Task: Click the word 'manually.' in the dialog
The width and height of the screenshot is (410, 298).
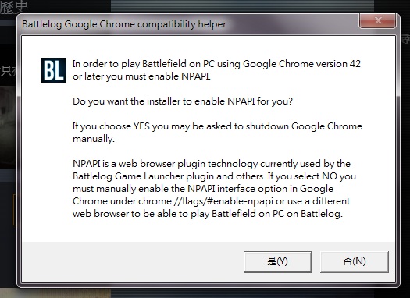Action: [x=94, y=139]
